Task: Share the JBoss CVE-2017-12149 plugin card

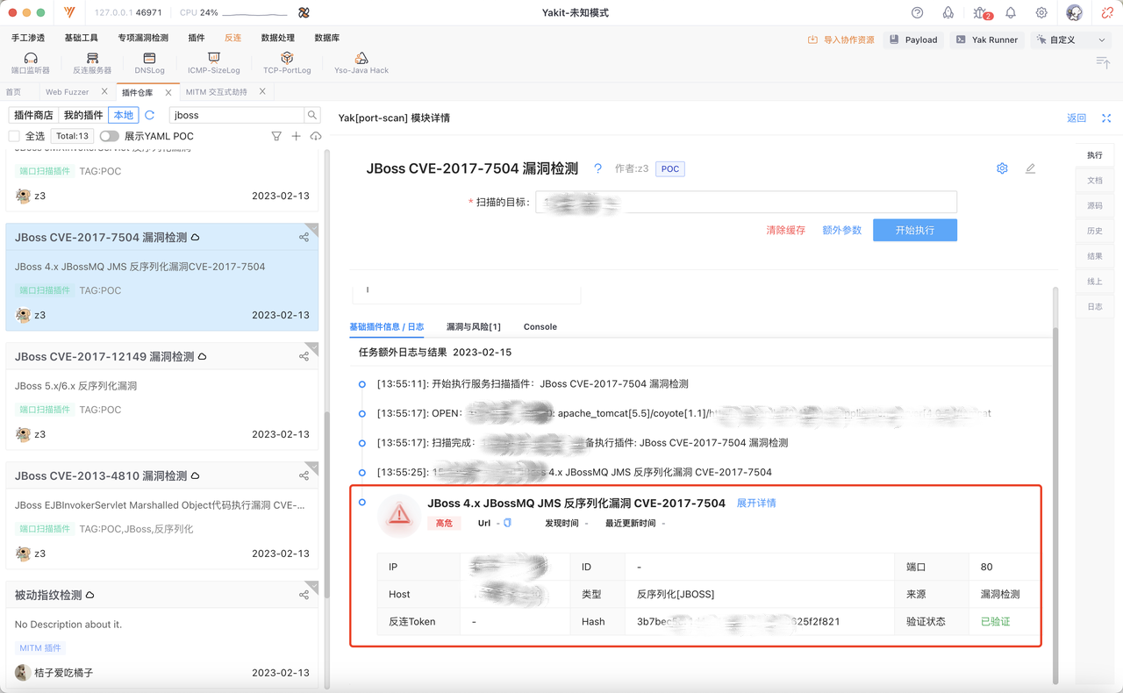Action: point(304,357)
